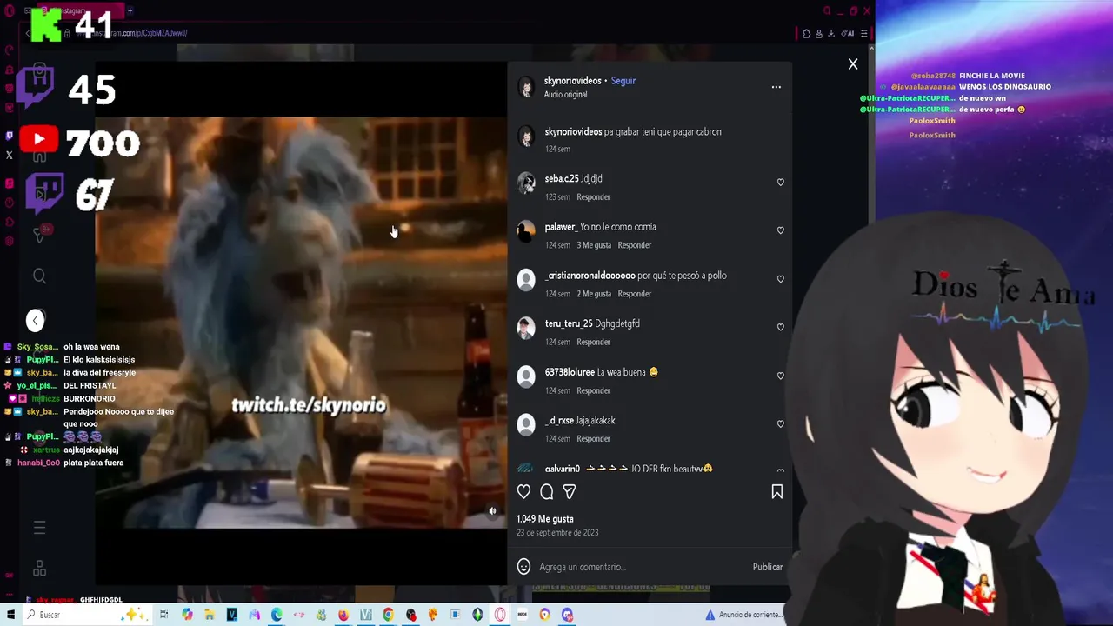Open skynoriovideos username in post header
Viewport: 1113px width, 626px height.
[x=572, y=81]
